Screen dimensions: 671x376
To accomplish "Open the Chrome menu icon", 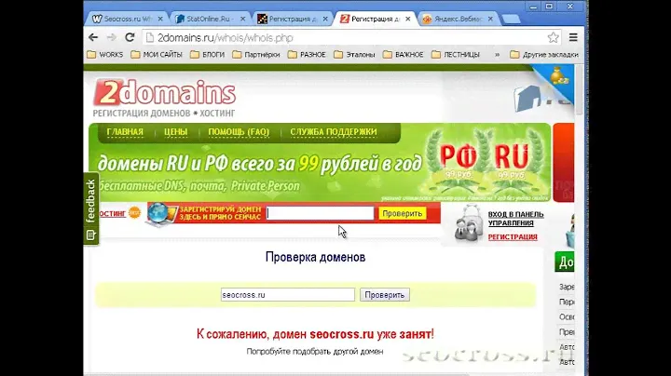I will tap(573, 37).
